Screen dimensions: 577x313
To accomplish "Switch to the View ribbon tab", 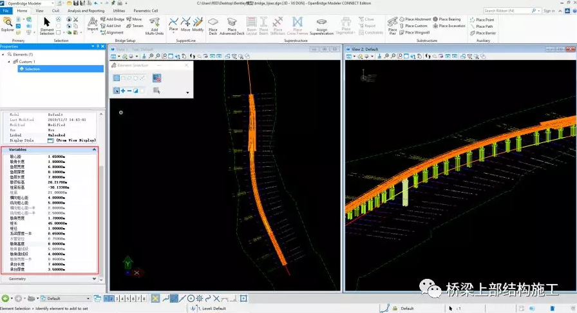I will coord(39,11).
